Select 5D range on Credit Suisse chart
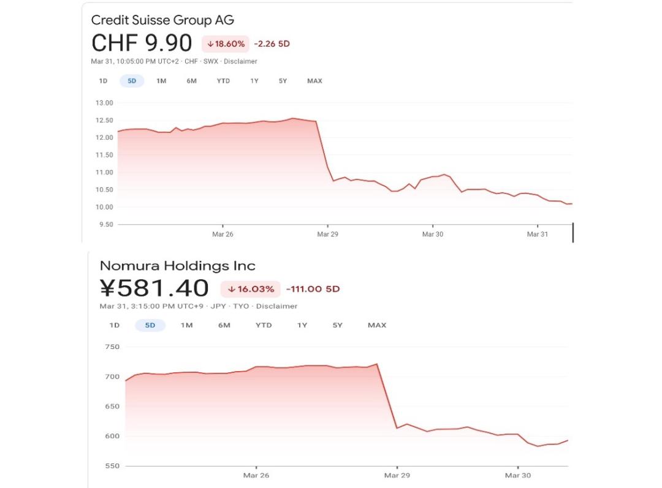This screenshot has height=488, width=662. 132,81
